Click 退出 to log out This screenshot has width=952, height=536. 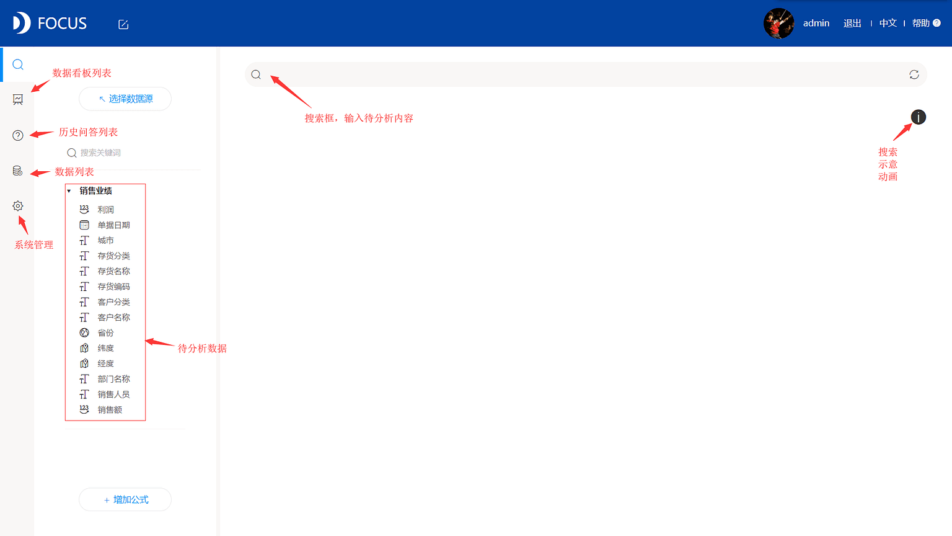click(852, 23)
